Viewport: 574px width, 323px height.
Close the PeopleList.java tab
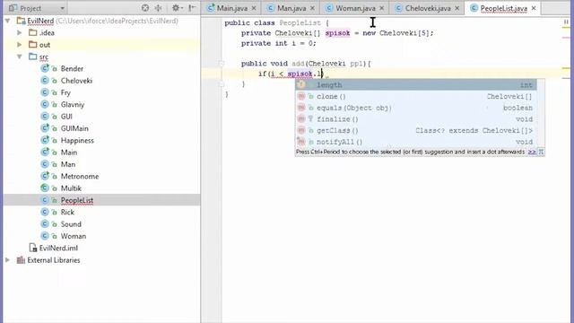534,8
